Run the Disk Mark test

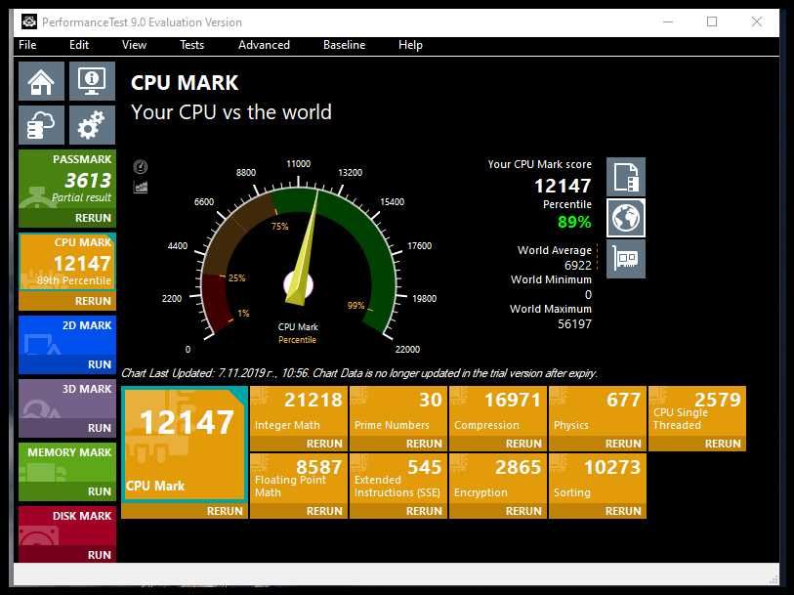point(67,555)
